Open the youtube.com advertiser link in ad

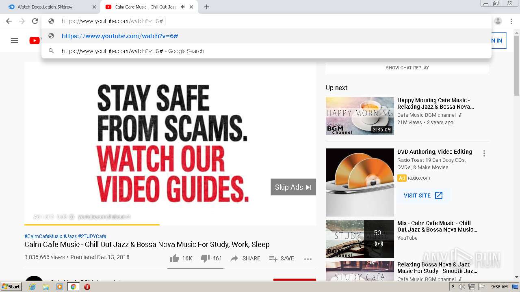coord(104,217)
